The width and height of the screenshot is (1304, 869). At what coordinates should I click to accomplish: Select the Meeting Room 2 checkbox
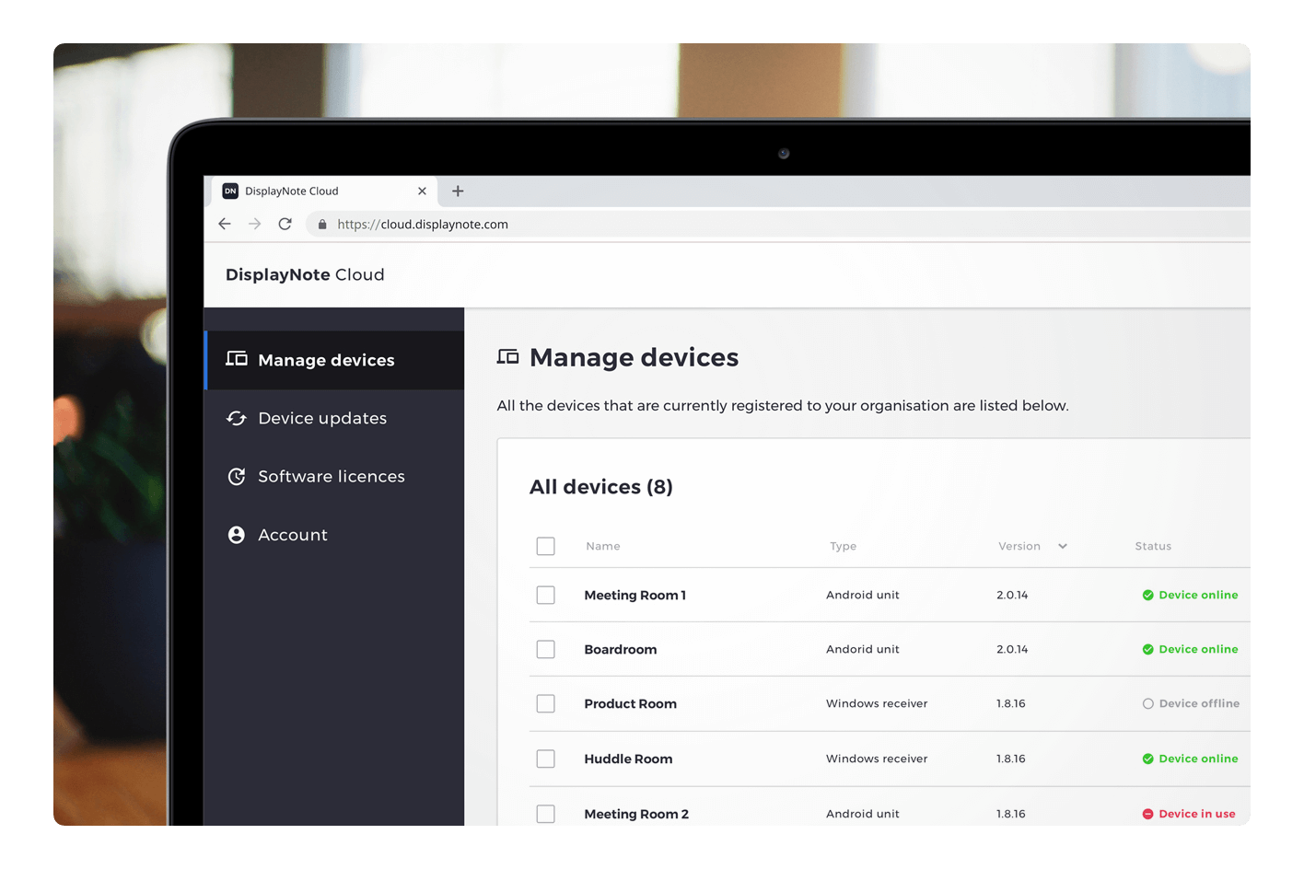point(546,814)
